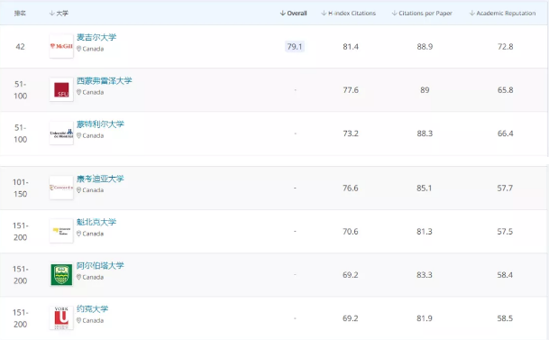Open 麦吉尔大学 university link
The image size is (549, 340).
[x=96, y=37]
